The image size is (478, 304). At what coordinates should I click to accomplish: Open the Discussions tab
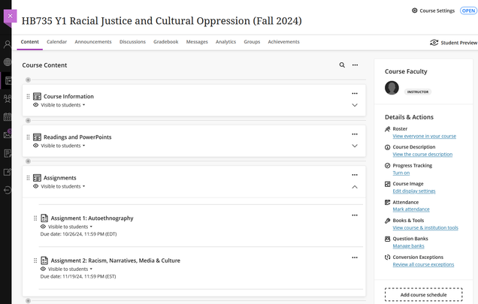(132, 42)
